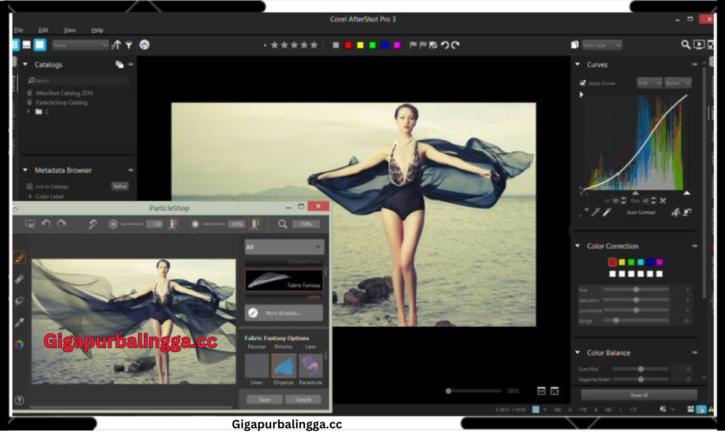The height and width of the screenshot is (435, 725).
Task: Select ParticleShop Catalog
Action: 61,103
